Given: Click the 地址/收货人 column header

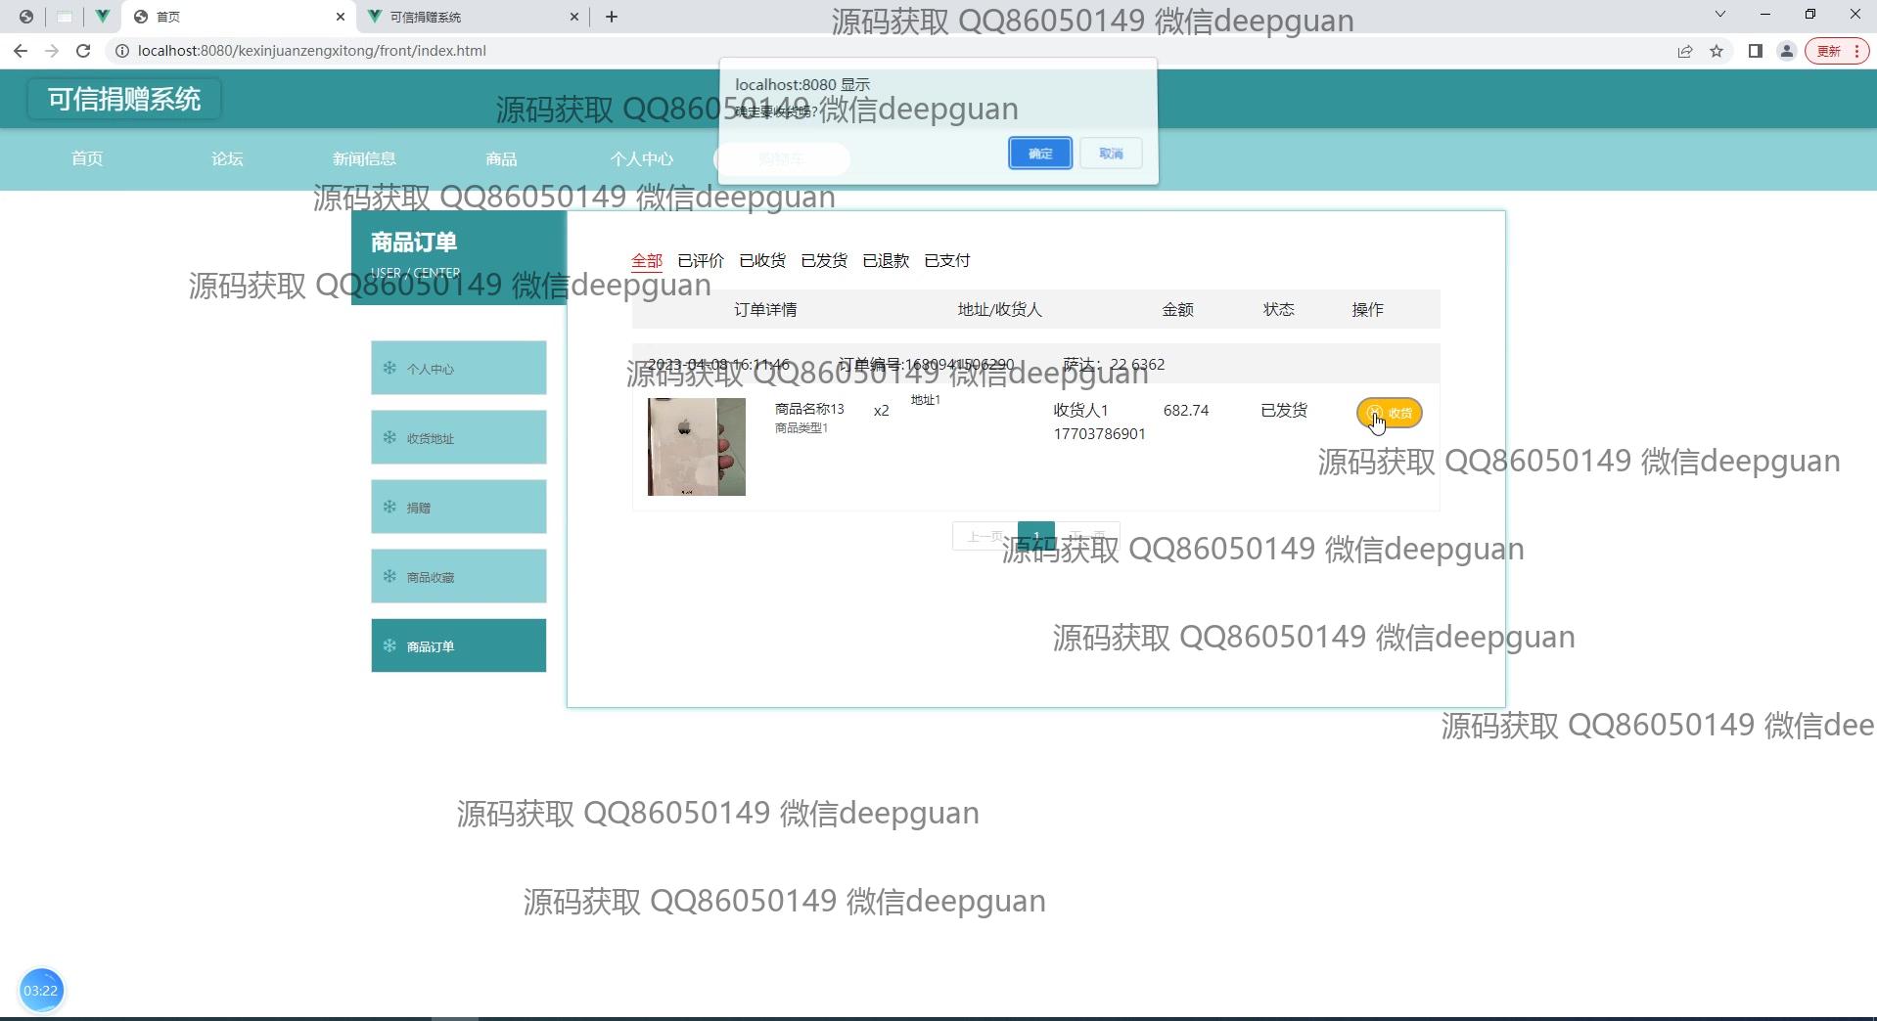Looking at the screenshot, I should click(999, 309).
